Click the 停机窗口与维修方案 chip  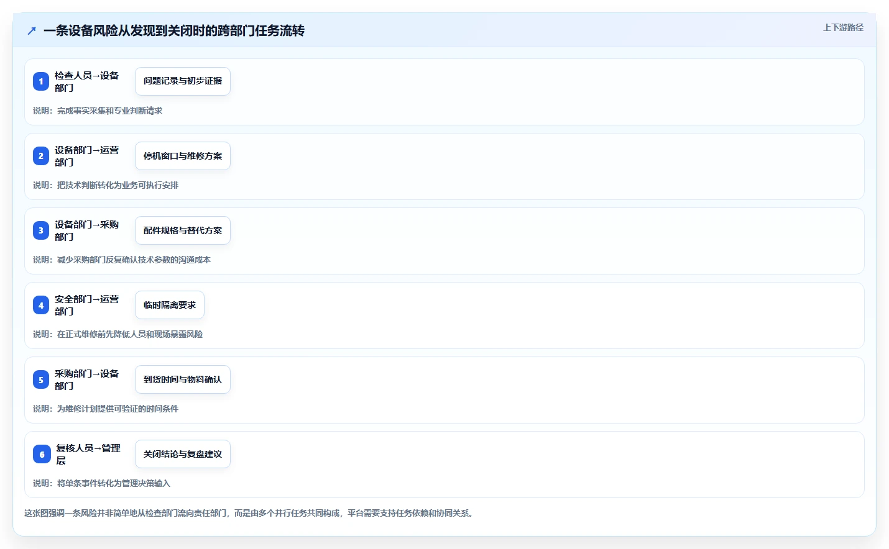pos(183,156)
